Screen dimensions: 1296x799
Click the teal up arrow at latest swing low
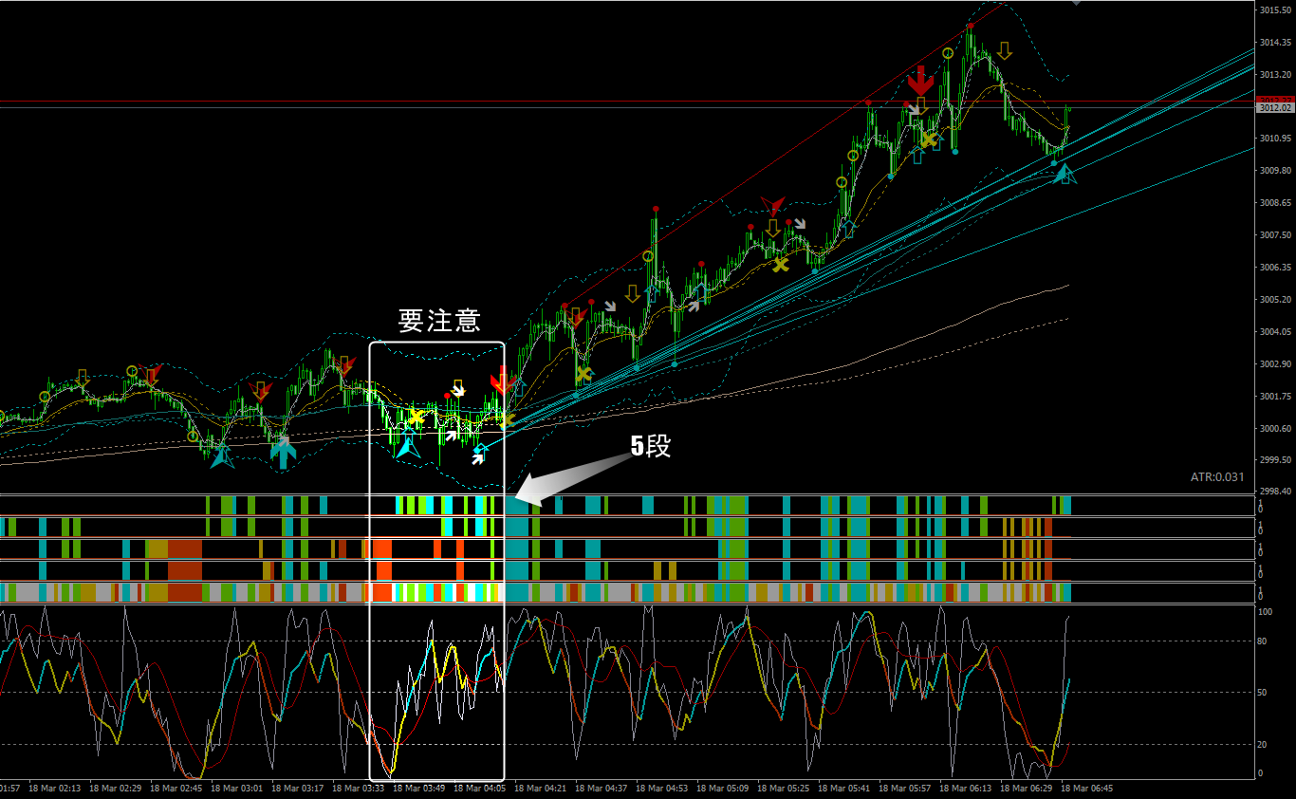pyautogui.click(x=1065, y=174)
